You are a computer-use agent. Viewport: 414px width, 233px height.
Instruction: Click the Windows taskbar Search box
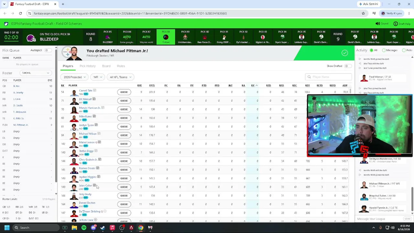(x=36, y=227)
